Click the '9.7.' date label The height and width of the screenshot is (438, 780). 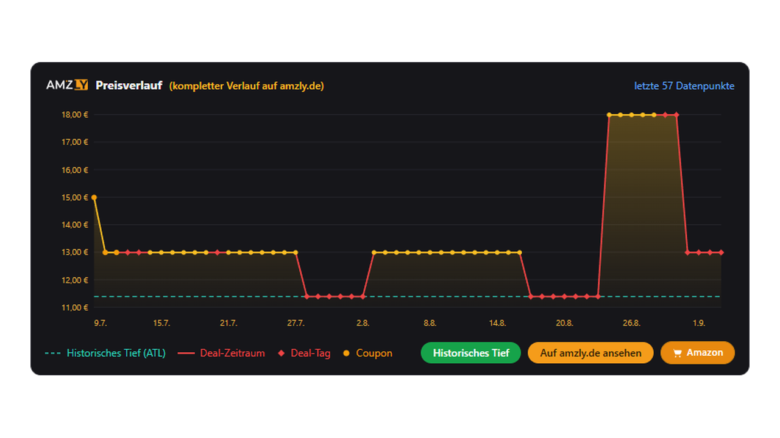tap(100, 323)
